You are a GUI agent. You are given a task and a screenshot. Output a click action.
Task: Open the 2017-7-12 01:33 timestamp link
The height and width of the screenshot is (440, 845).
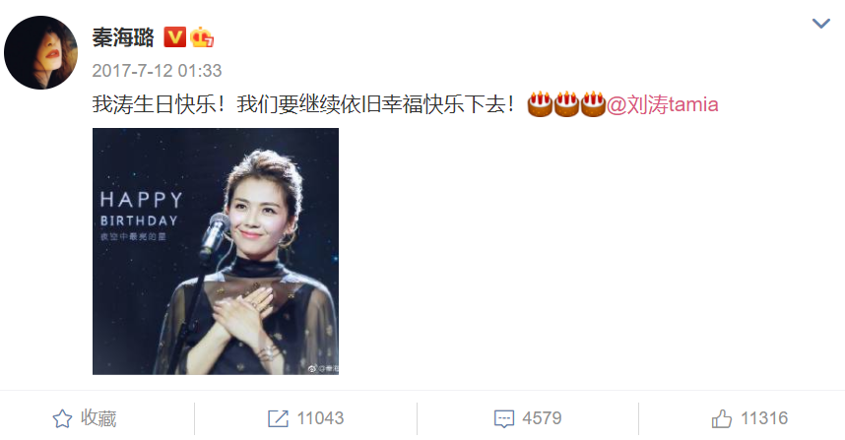coord(157,71)
